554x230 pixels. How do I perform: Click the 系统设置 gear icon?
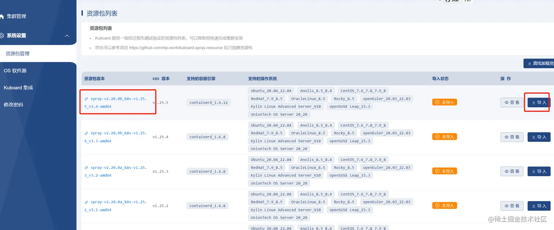(x=2, y=36)
